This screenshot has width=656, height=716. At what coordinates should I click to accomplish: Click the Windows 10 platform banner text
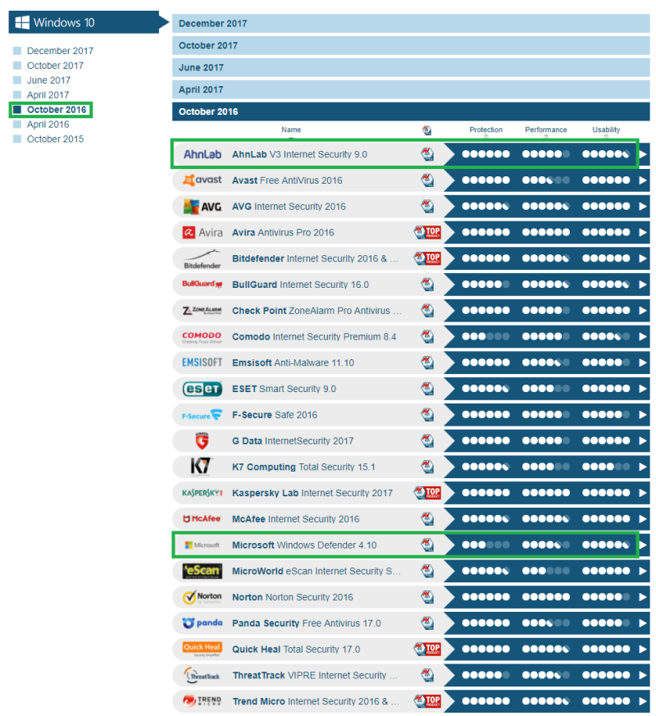click(64, 22)
